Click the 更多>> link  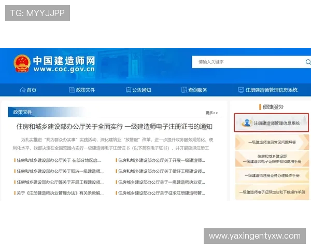(x=211, y=113)
